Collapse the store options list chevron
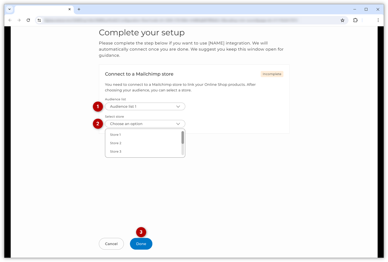The width and height of the screenshot is (388, 262). [x=178, y=124]
